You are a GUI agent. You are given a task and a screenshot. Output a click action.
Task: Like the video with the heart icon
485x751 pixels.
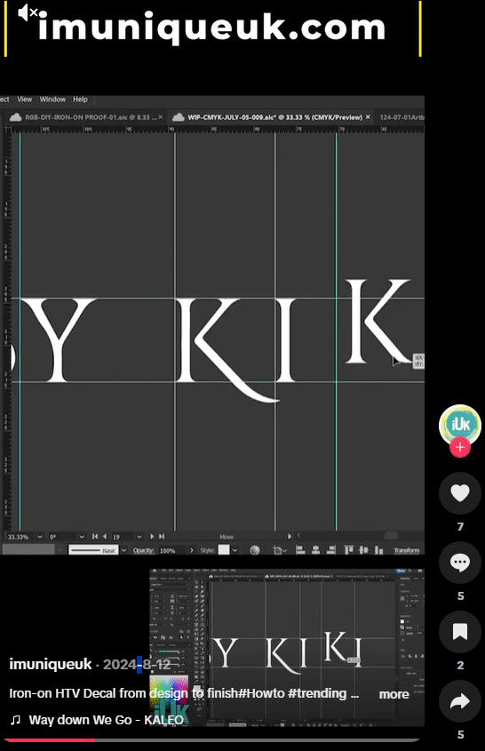pyautogui.click(x=459, y=493)
